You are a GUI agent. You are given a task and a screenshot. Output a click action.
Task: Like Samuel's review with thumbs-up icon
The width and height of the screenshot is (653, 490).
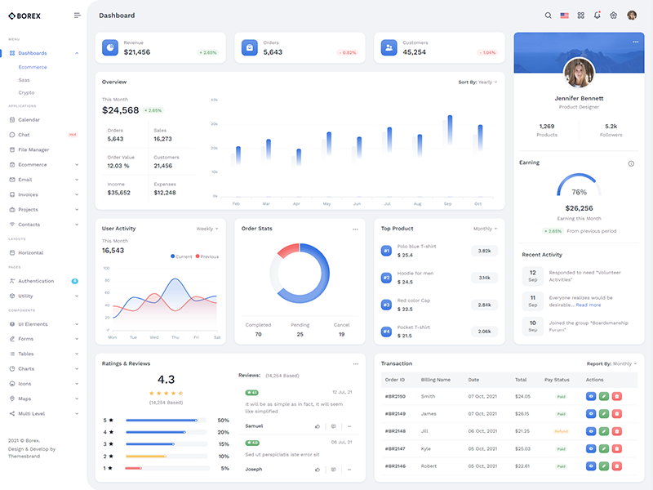coord(318,426)
